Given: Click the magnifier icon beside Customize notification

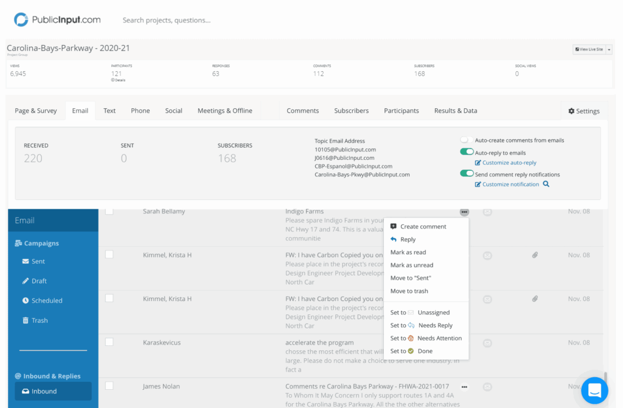Looking at the screenshot, I should pos(546,184).
